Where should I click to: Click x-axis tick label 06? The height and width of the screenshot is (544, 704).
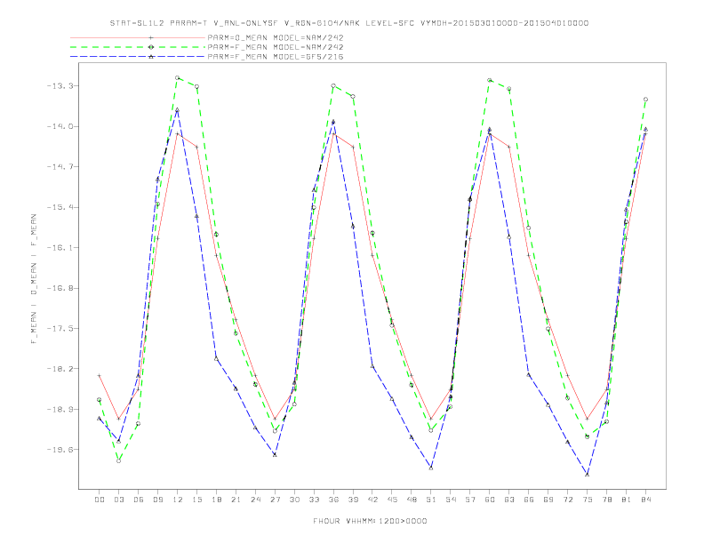pos(139,500)
